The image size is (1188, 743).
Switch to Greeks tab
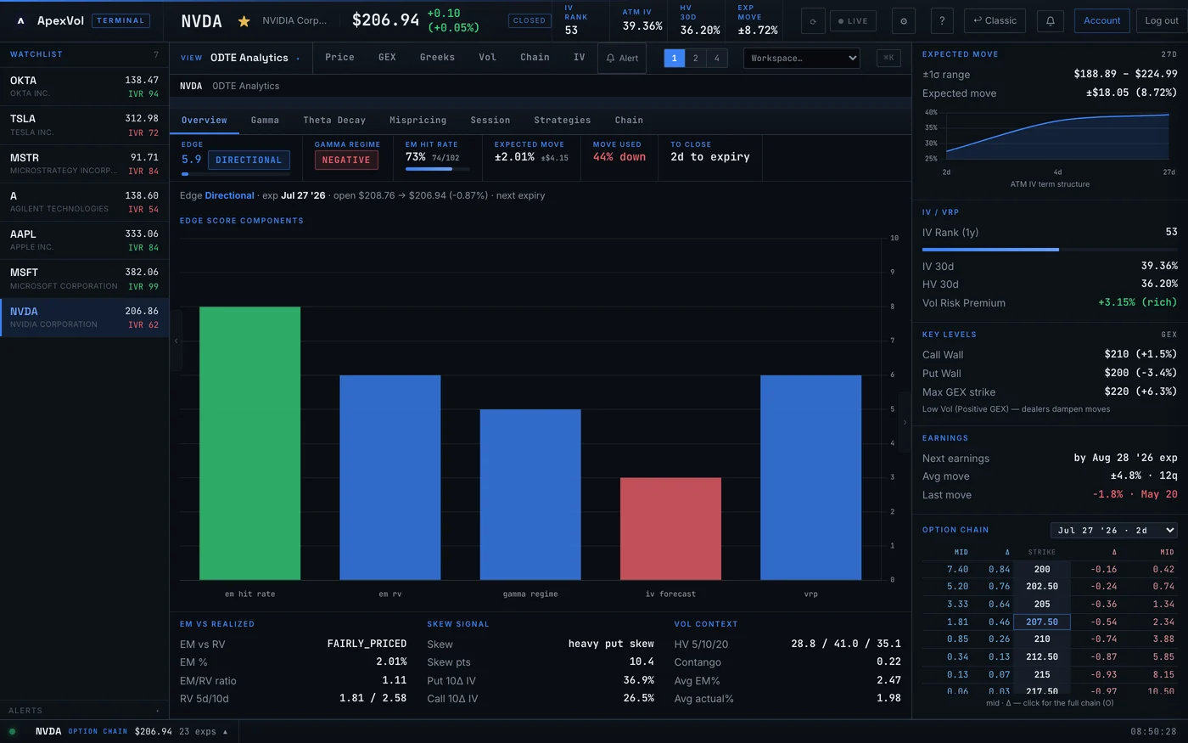[437, 57]
